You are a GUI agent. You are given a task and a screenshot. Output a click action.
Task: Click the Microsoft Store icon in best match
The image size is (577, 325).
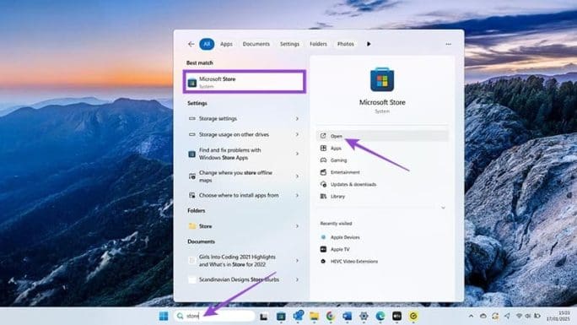(192, 83)
